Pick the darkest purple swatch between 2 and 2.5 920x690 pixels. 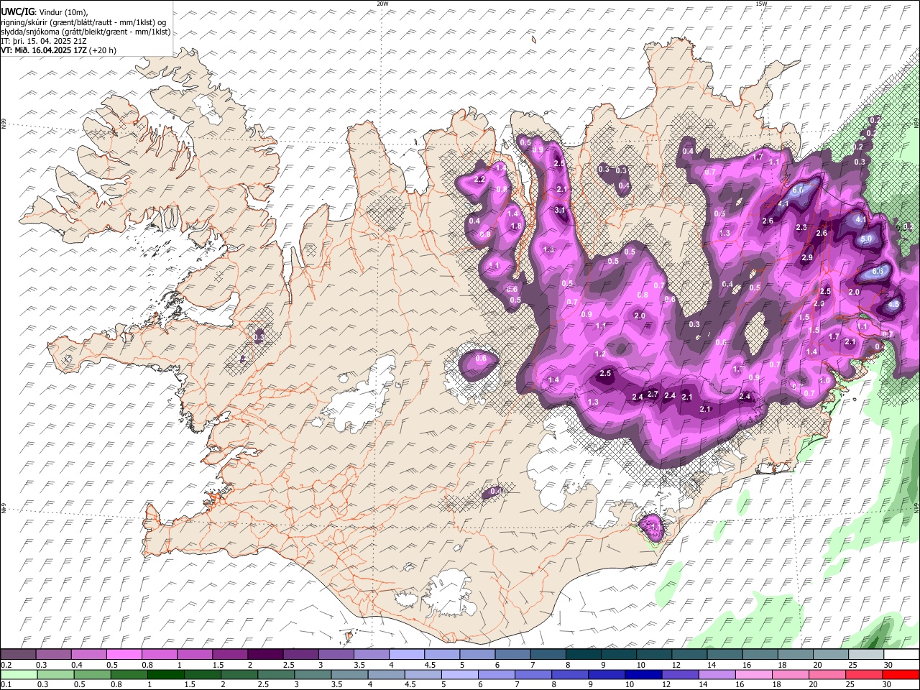coord(265,654)
